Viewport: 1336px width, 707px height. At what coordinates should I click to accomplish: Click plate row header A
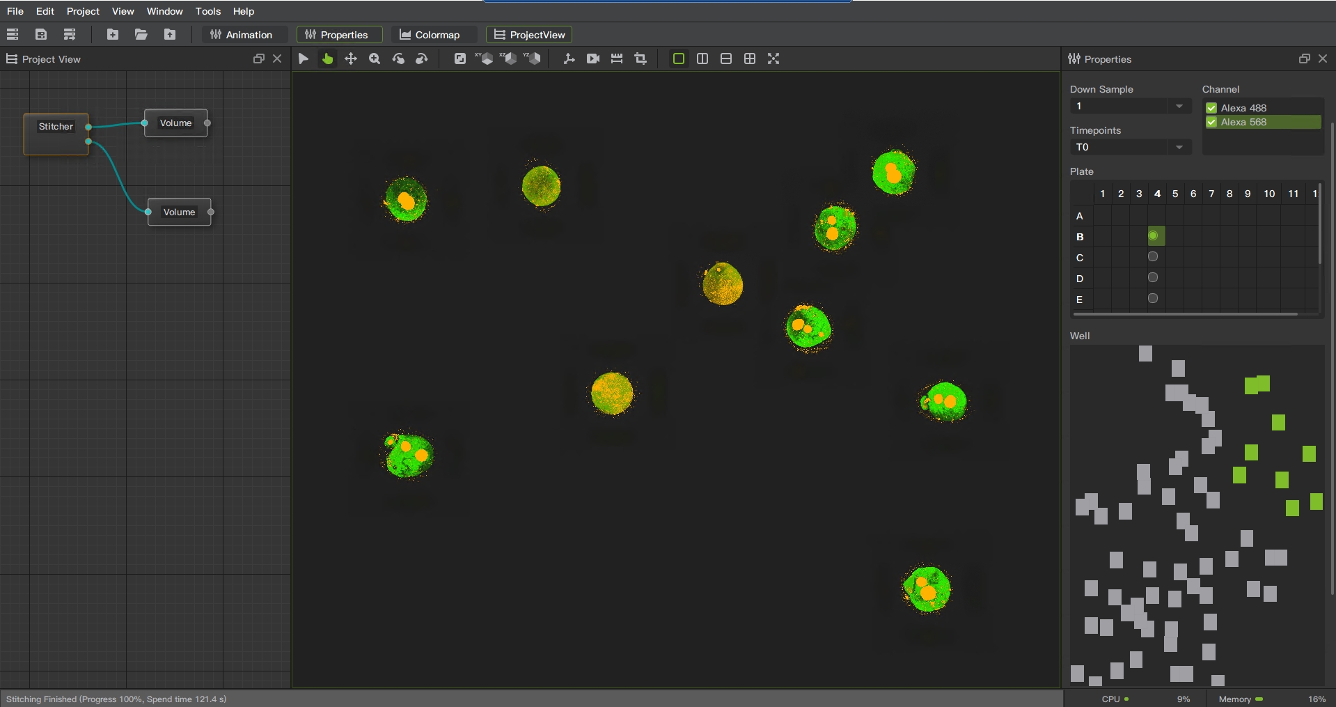pos(1080,216)
